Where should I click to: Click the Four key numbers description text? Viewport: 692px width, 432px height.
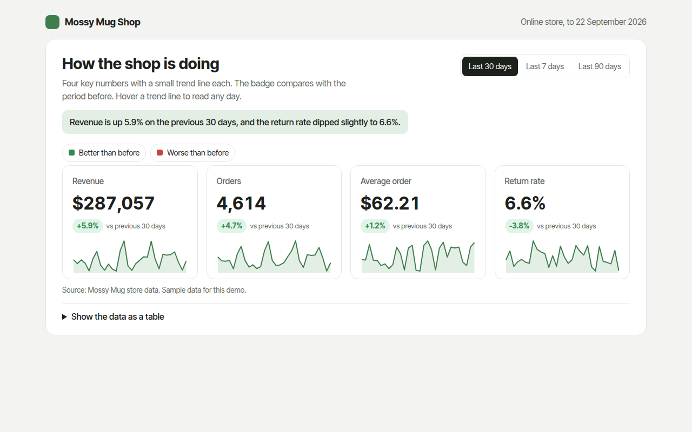point(204,90)
